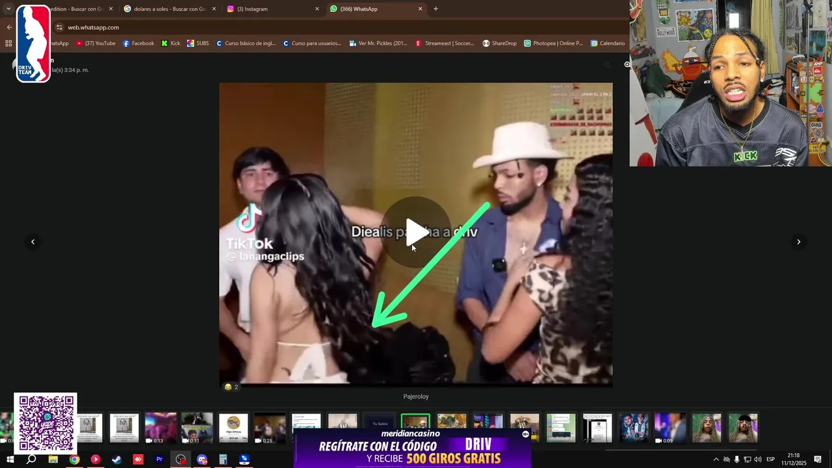Open the 0:09 video thumbnail
This screenshot has width=832, height=468.
pos(670,428)
